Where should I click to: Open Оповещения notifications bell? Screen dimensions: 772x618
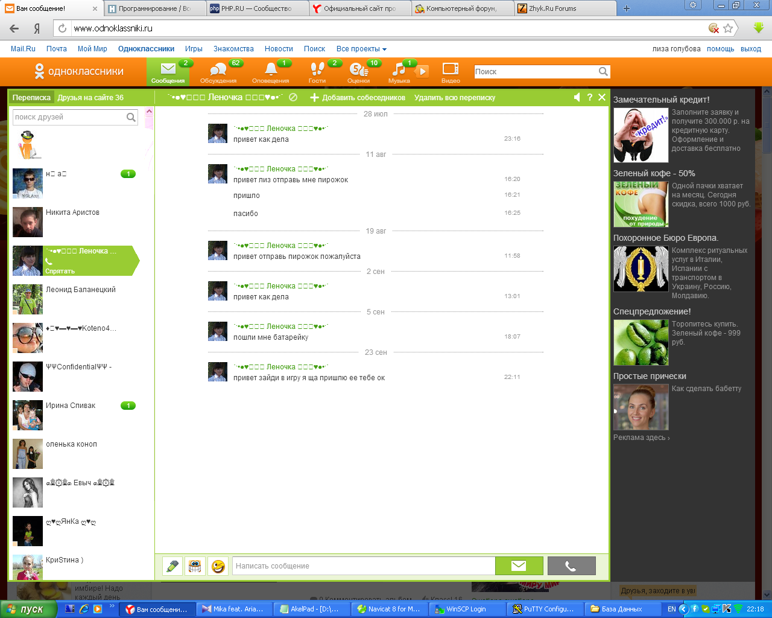[x=271, y=72]
